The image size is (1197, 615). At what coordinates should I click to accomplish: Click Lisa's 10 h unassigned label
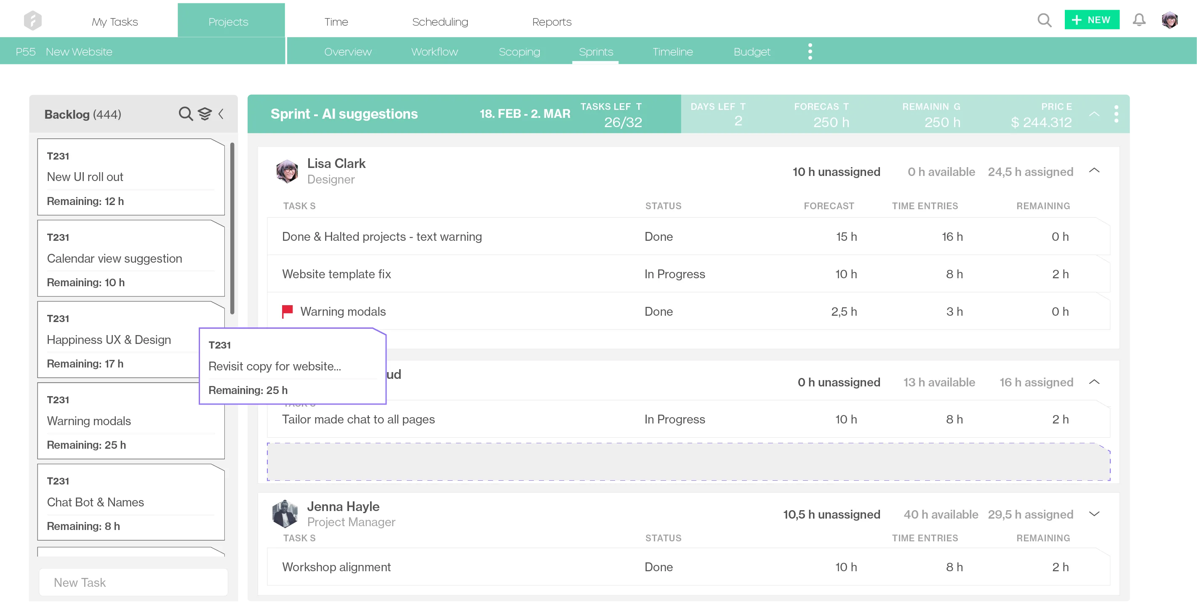click(x=837, y=172)
